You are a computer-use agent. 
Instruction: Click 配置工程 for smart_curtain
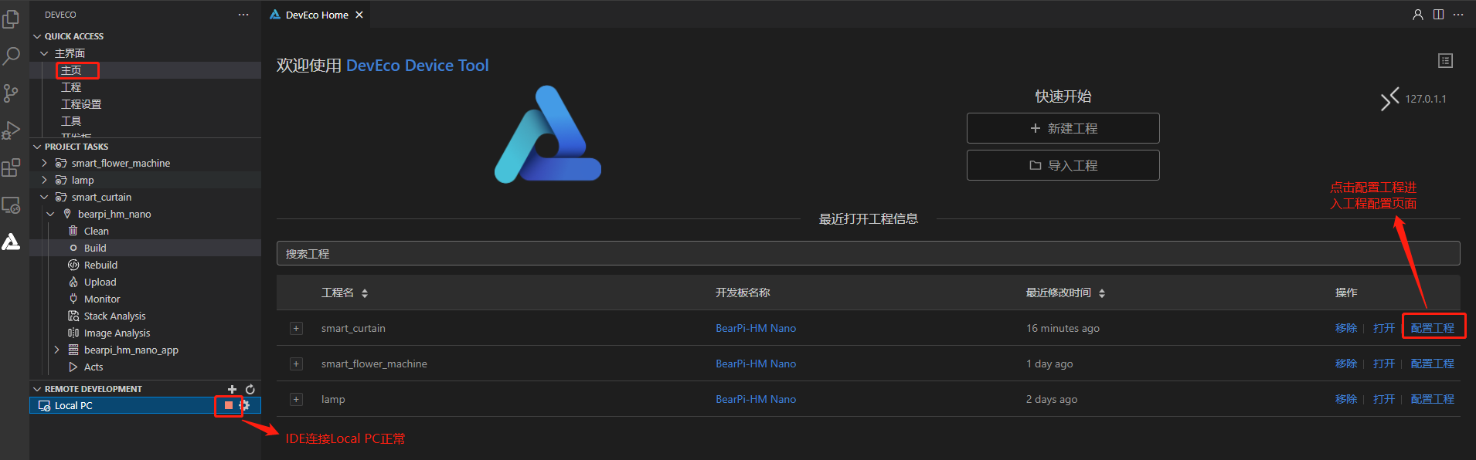coord(1432,328)
